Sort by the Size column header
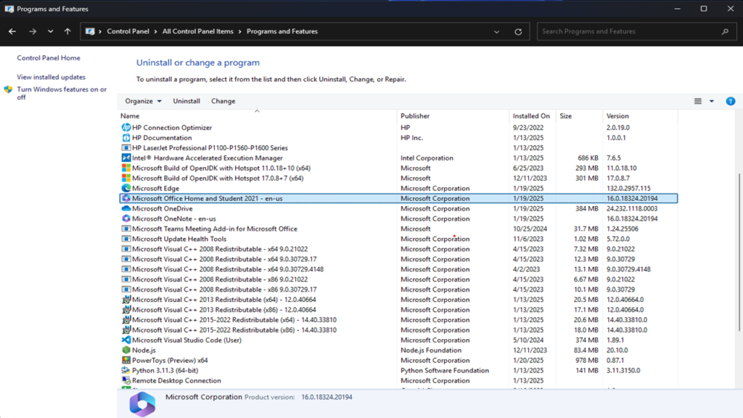 click(x=580, y=115)
